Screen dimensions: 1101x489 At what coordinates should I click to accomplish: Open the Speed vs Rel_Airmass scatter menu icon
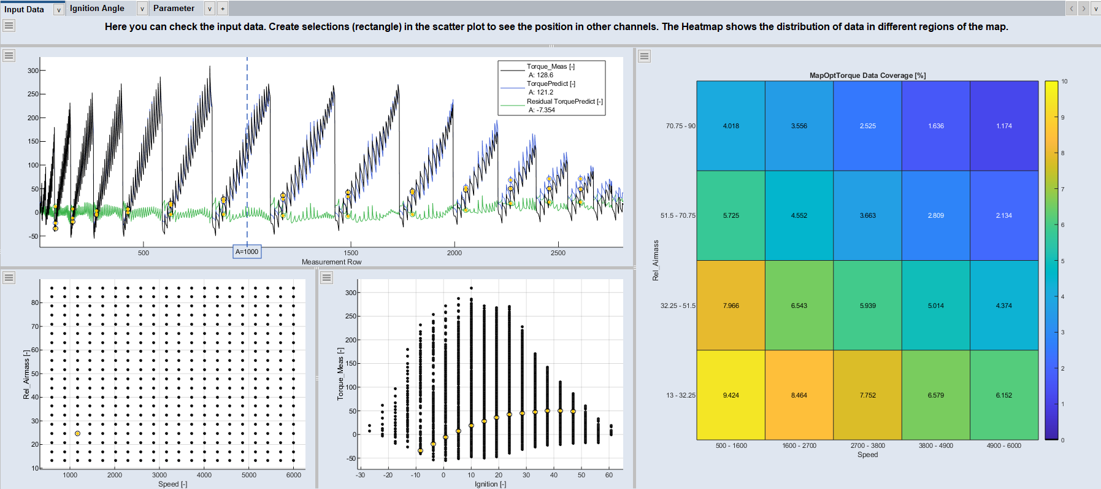point(9,278)
